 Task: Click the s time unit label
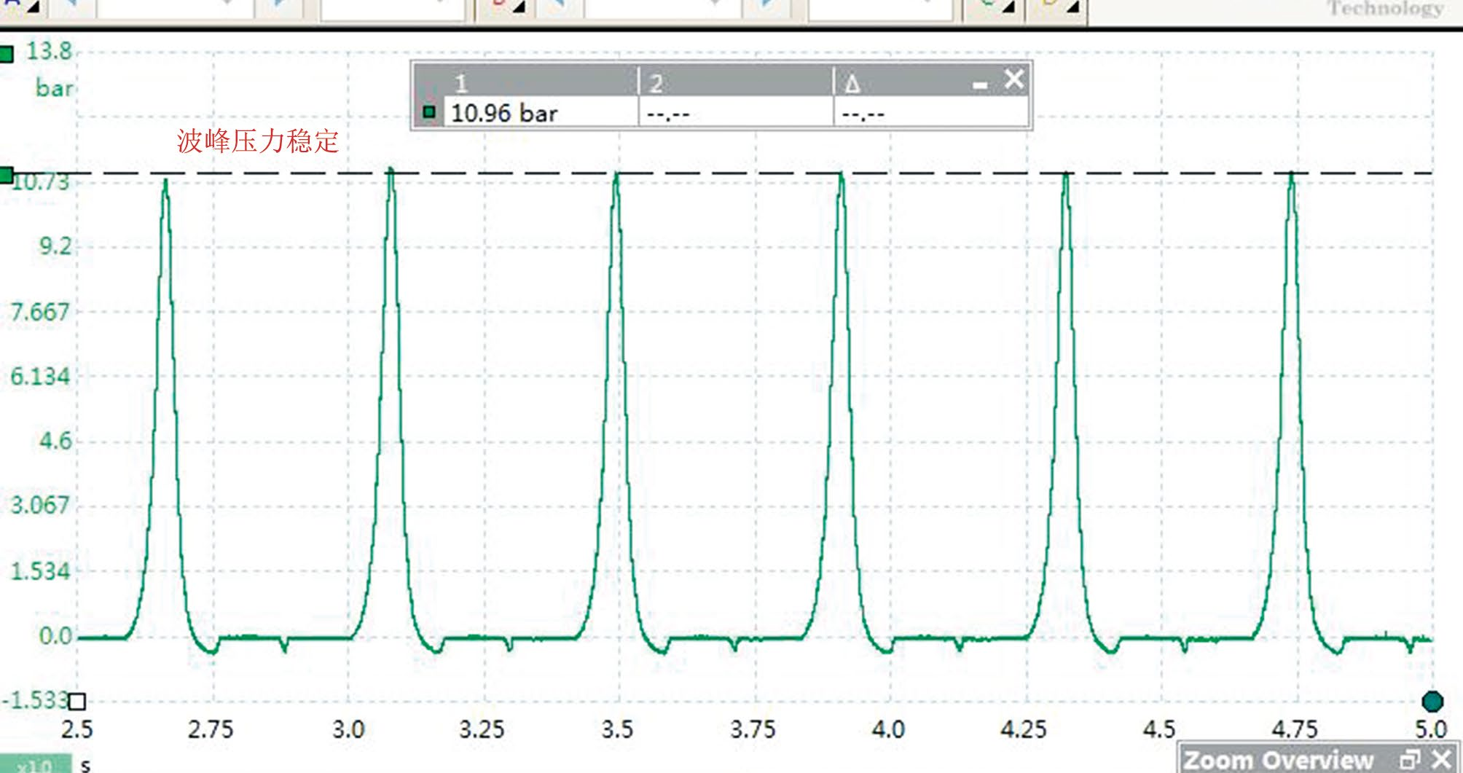click(x=86, y=765)
